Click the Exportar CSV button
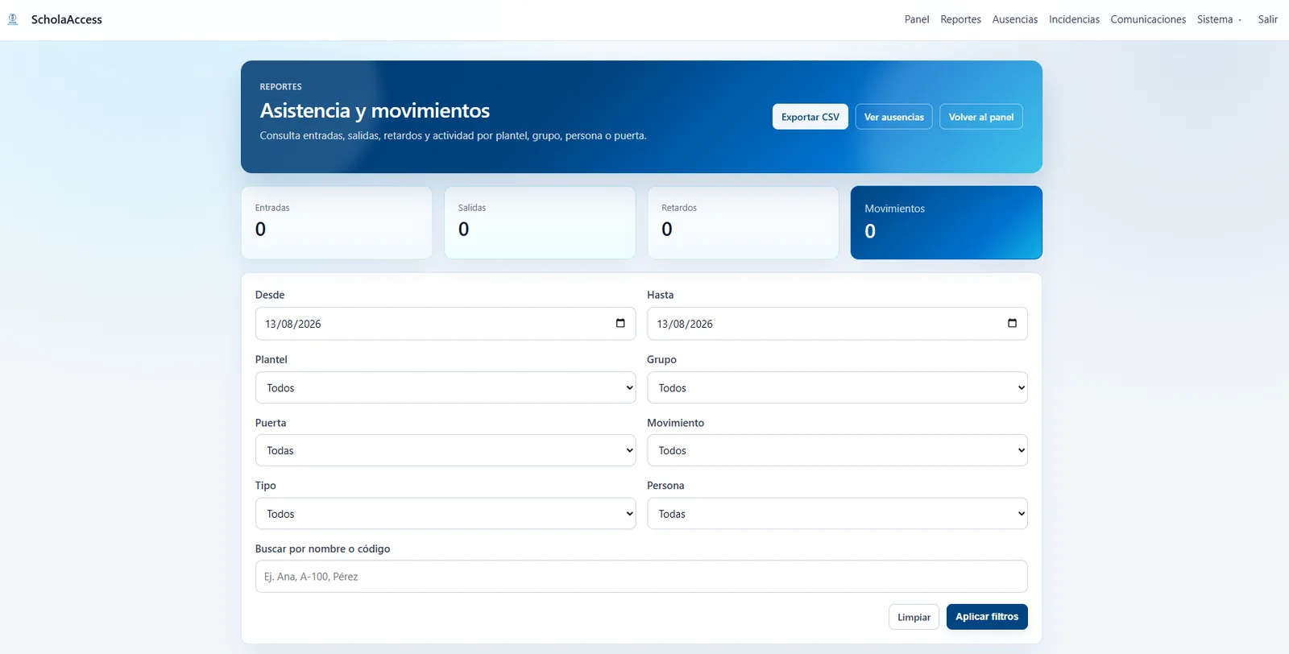This screenshot has height=654, width=1289. pos(810,117)
